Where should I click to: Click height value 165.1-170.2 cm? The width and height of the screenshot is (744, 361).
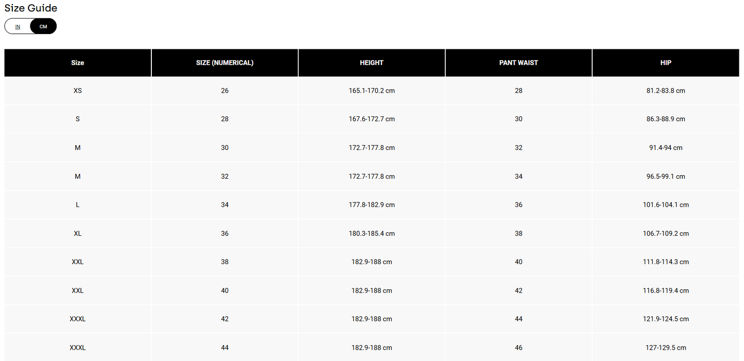coord(372,91)
